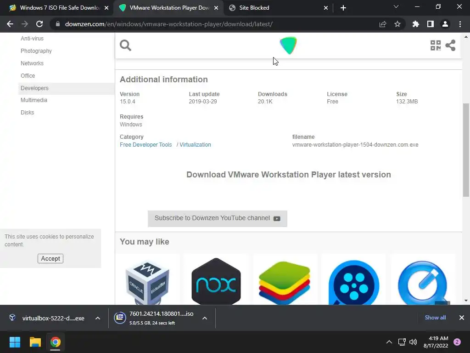Image resolution: width=470 pixels, height=353 pixels.
Task: Click the search magnifier icon on Downzen
Action: [125, 46]
